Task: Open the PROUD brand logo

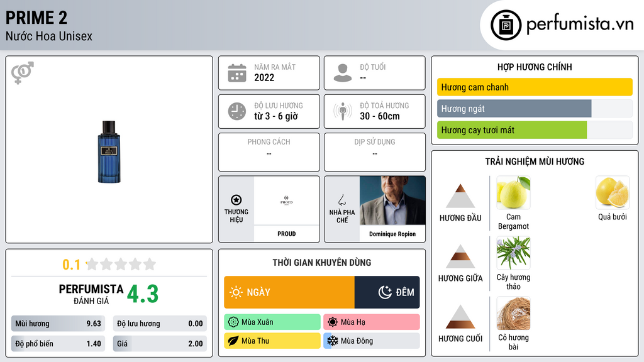Action: (x=287, y=200)
